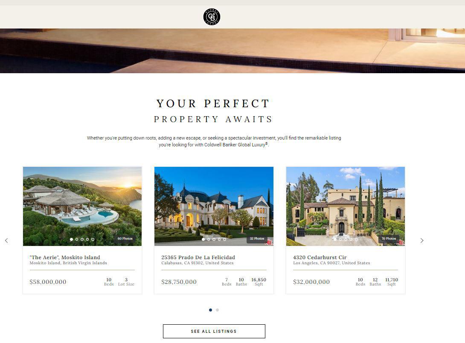This screenshot has height=343, width=465.
Task: Click the Calabasas mansion property photo
Action: (214, 206)
